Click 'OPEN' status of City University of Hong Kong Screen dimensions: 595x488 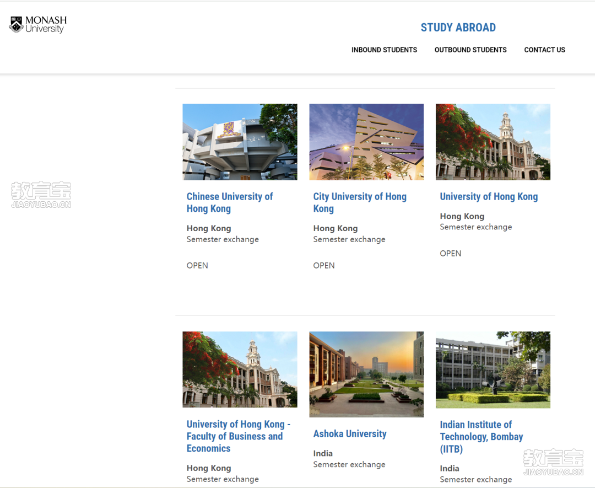pos(324,265)
